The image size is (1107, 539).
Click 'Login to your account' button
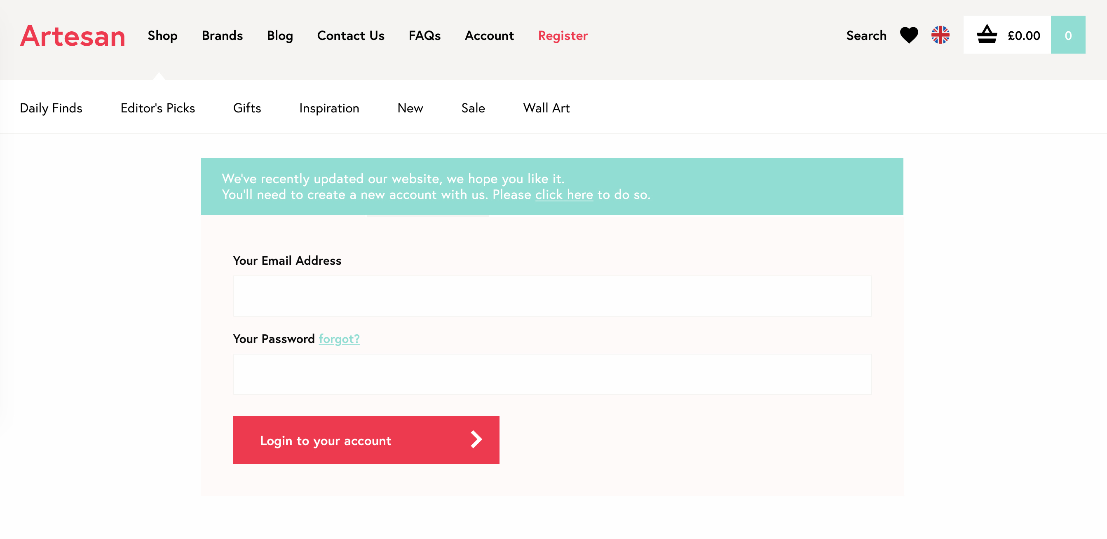(366, 440)
